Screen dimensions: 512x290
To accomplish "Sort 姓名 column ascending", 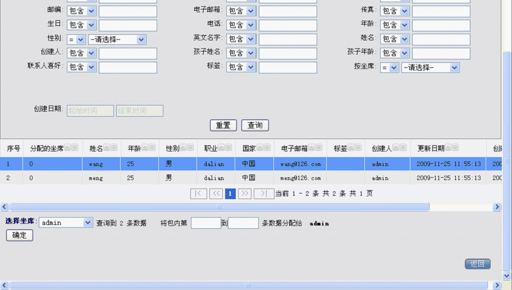I will (x=107, y=148).
